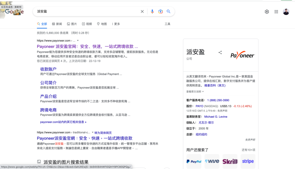This screenshot has width=295, height=169.
Task: Click the blue magnifying glass search icon
Action: coord(169,11)
